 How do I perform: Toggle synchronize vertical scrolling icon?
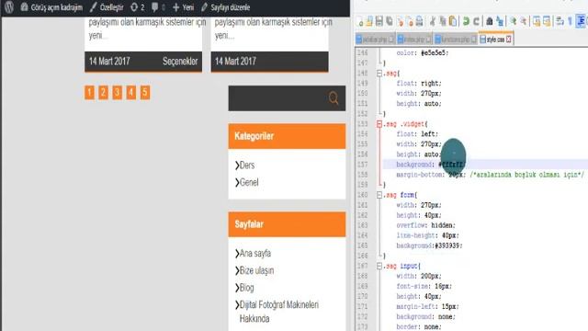point(537,21)
